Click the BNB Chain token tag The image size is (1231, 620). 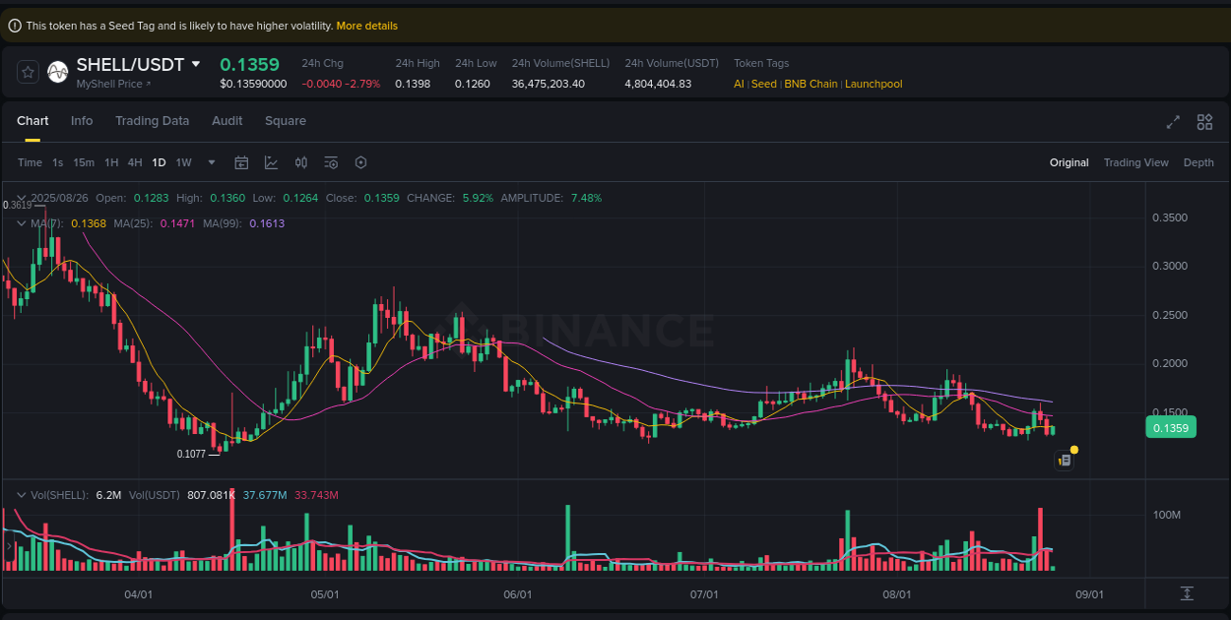[810, 84]
